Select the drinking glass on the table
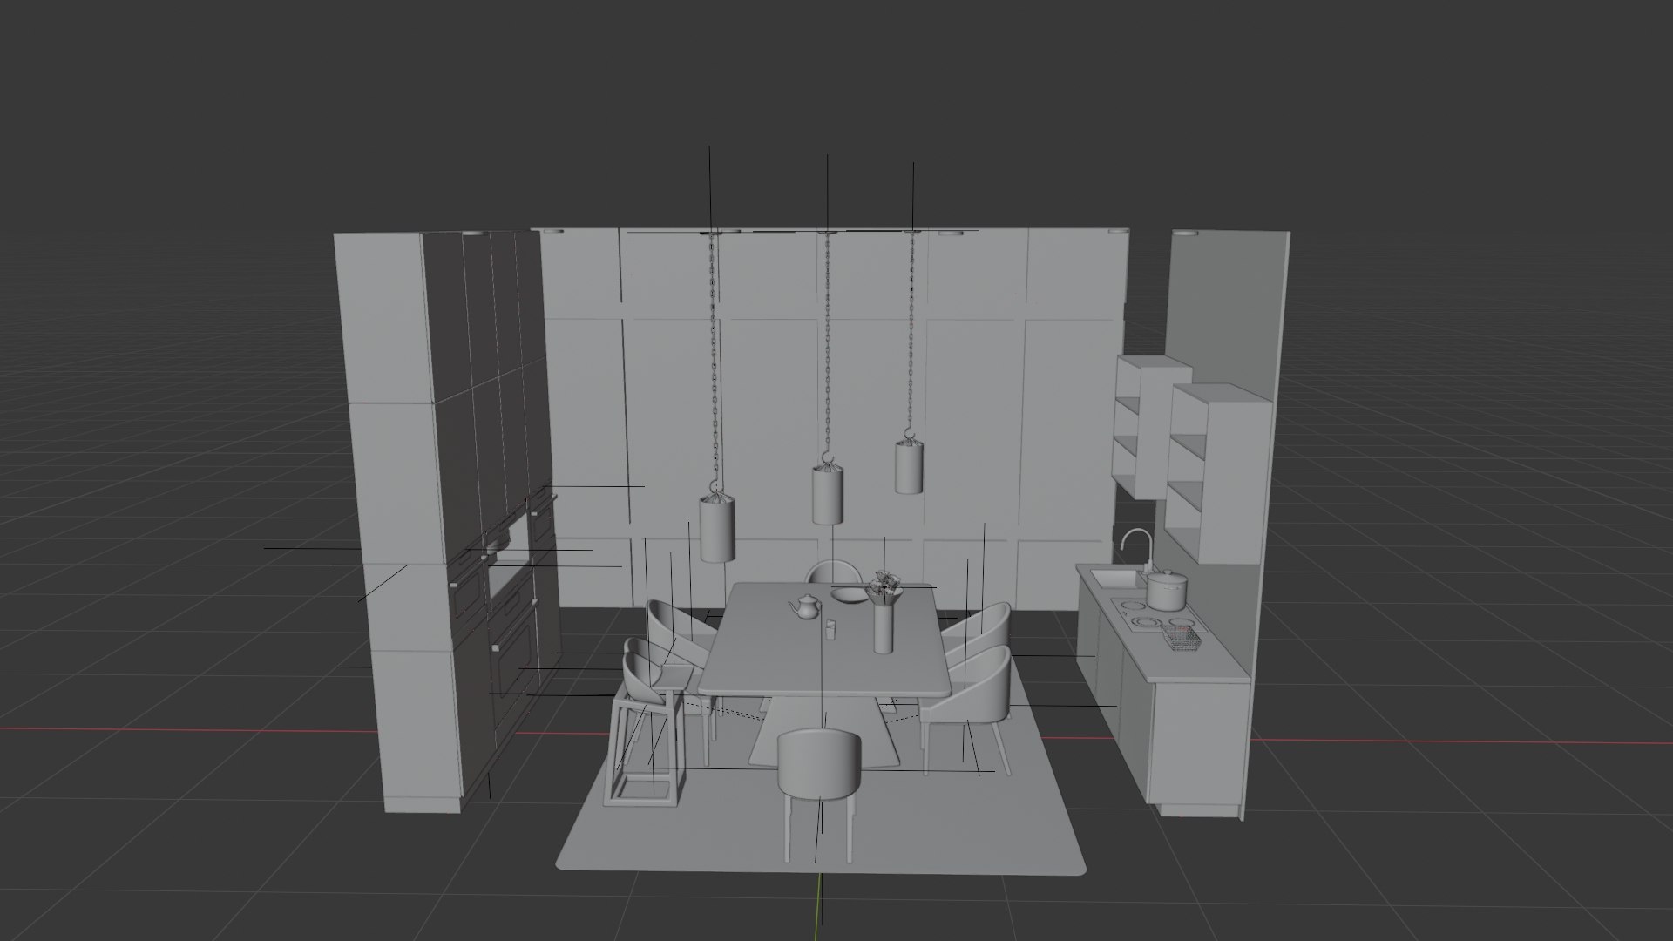The image size is (1673, 941). pyautogui.click(x=830, y=629)
